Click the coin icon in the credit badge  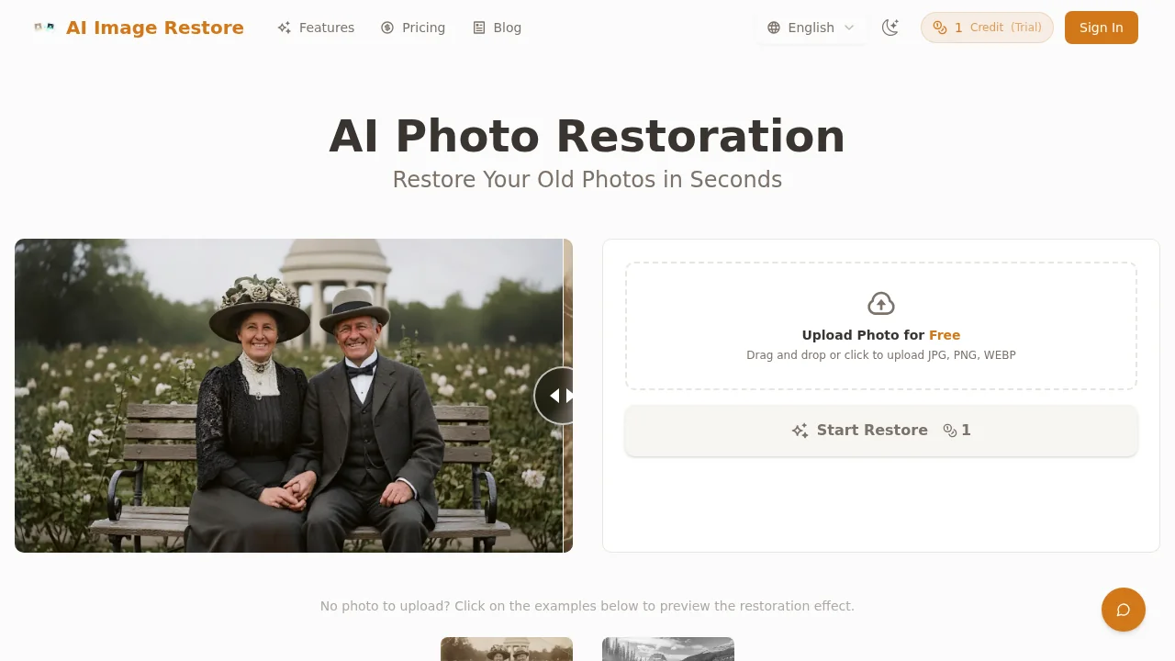click(x=938, y=28)
